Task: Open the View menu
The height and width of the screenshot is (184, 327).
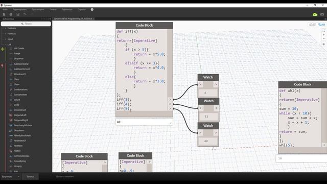Action: 38,10
